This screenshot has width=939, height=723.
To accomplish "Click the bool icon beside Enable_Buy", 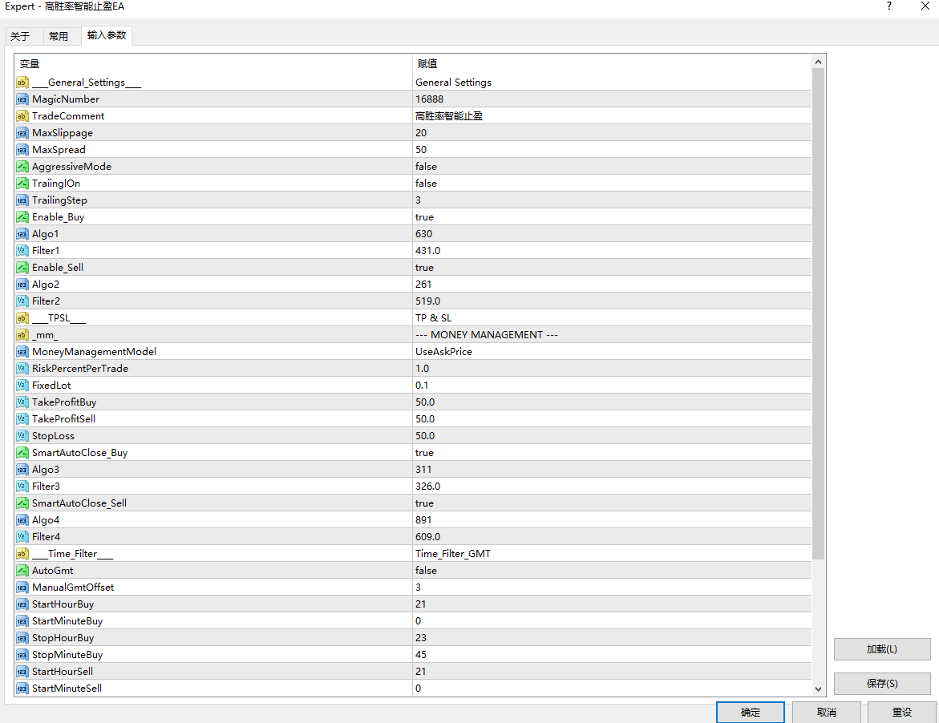I will click(22, 217).
